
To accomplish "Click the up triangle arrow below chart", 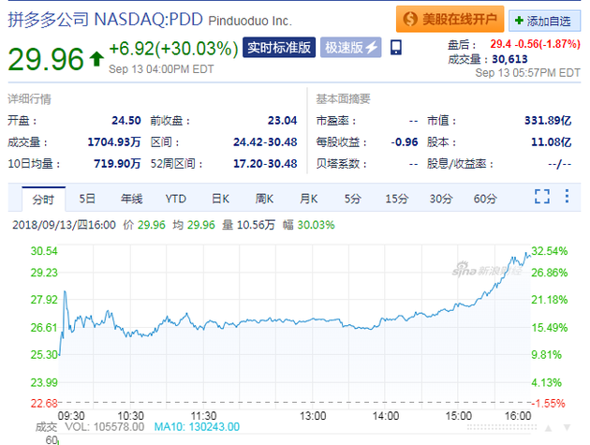I will coord(549,428).
